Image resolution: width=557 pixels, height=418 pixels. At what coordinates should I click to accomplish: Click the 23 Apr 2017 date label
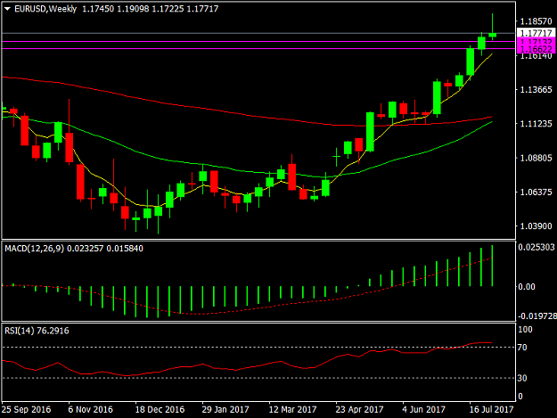tap(359, 409)
